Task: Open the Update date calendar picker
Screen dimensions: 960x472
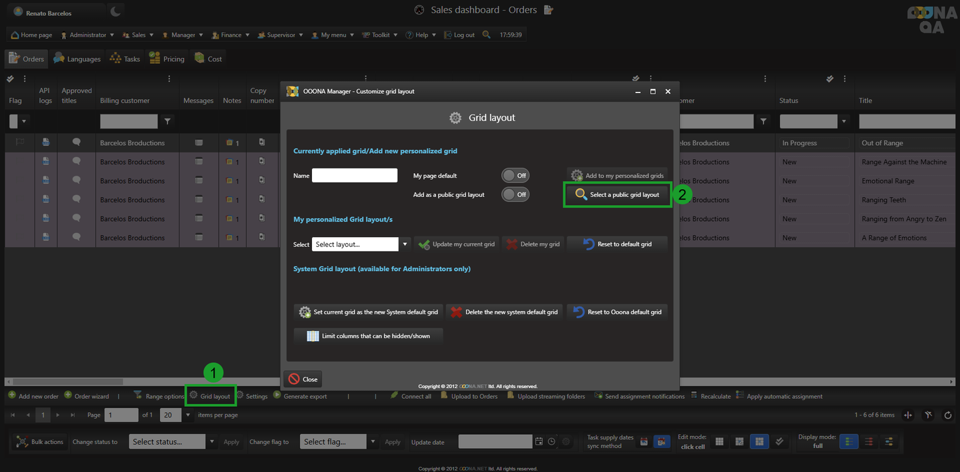Action: pos(539,441)
